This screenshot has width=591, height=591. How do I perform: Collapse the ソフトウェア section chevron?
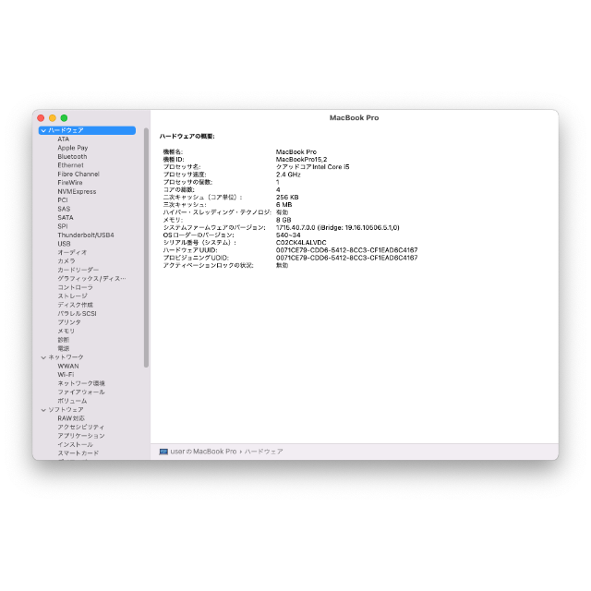pos(43,410)
